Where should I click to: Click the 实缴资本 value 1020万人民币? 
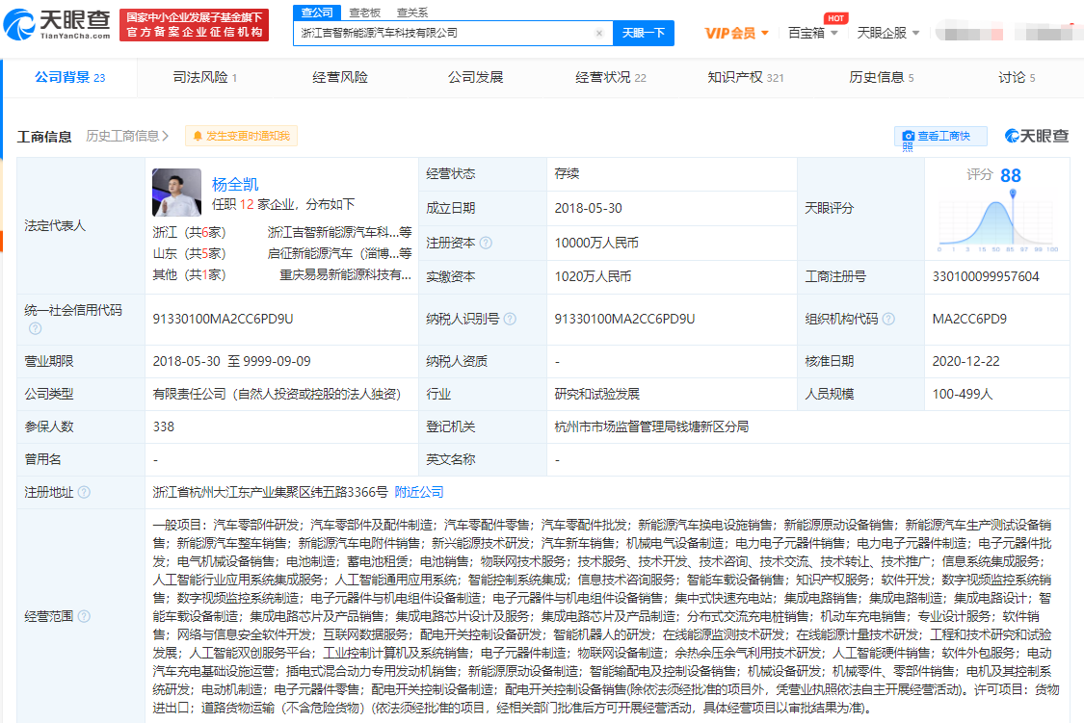point(594,277)
